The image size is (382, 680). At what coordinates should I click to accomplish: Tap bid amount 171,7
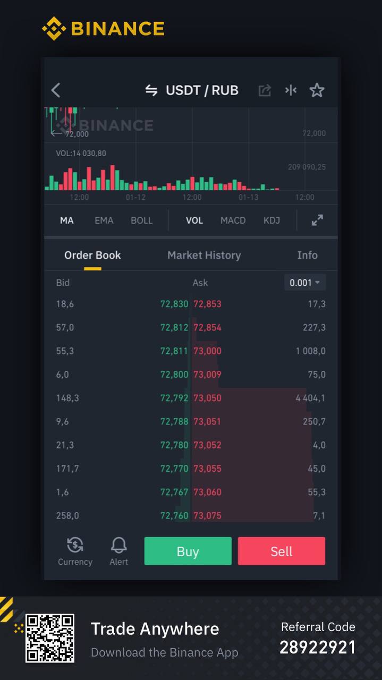[x=67, y=469]
